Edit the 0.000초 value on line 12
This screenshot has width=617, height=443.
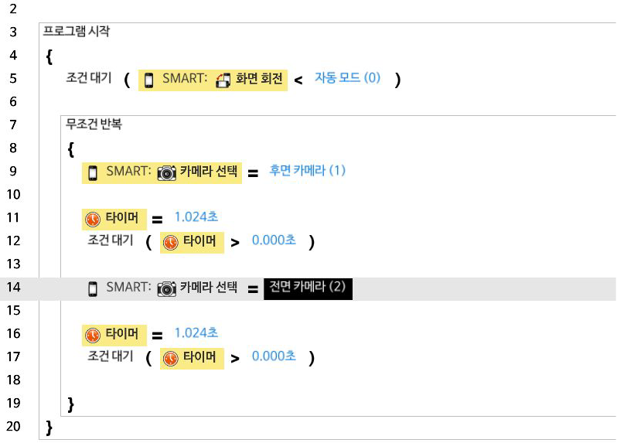(274, 240)
